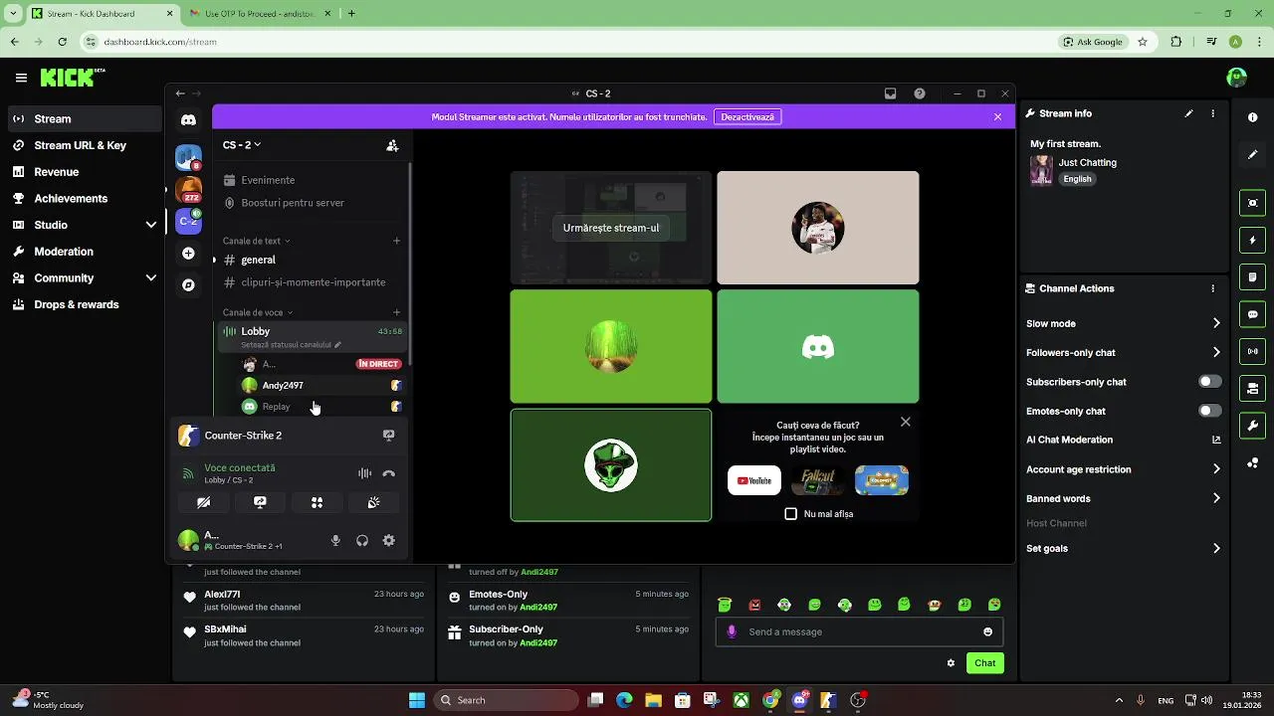The image size is (1274, 716).
Task: Open clipuri-și-momente-importante channel
Action: coord(311,282)
